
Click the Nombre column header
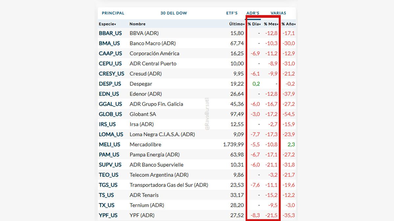[x=137, y=24]
